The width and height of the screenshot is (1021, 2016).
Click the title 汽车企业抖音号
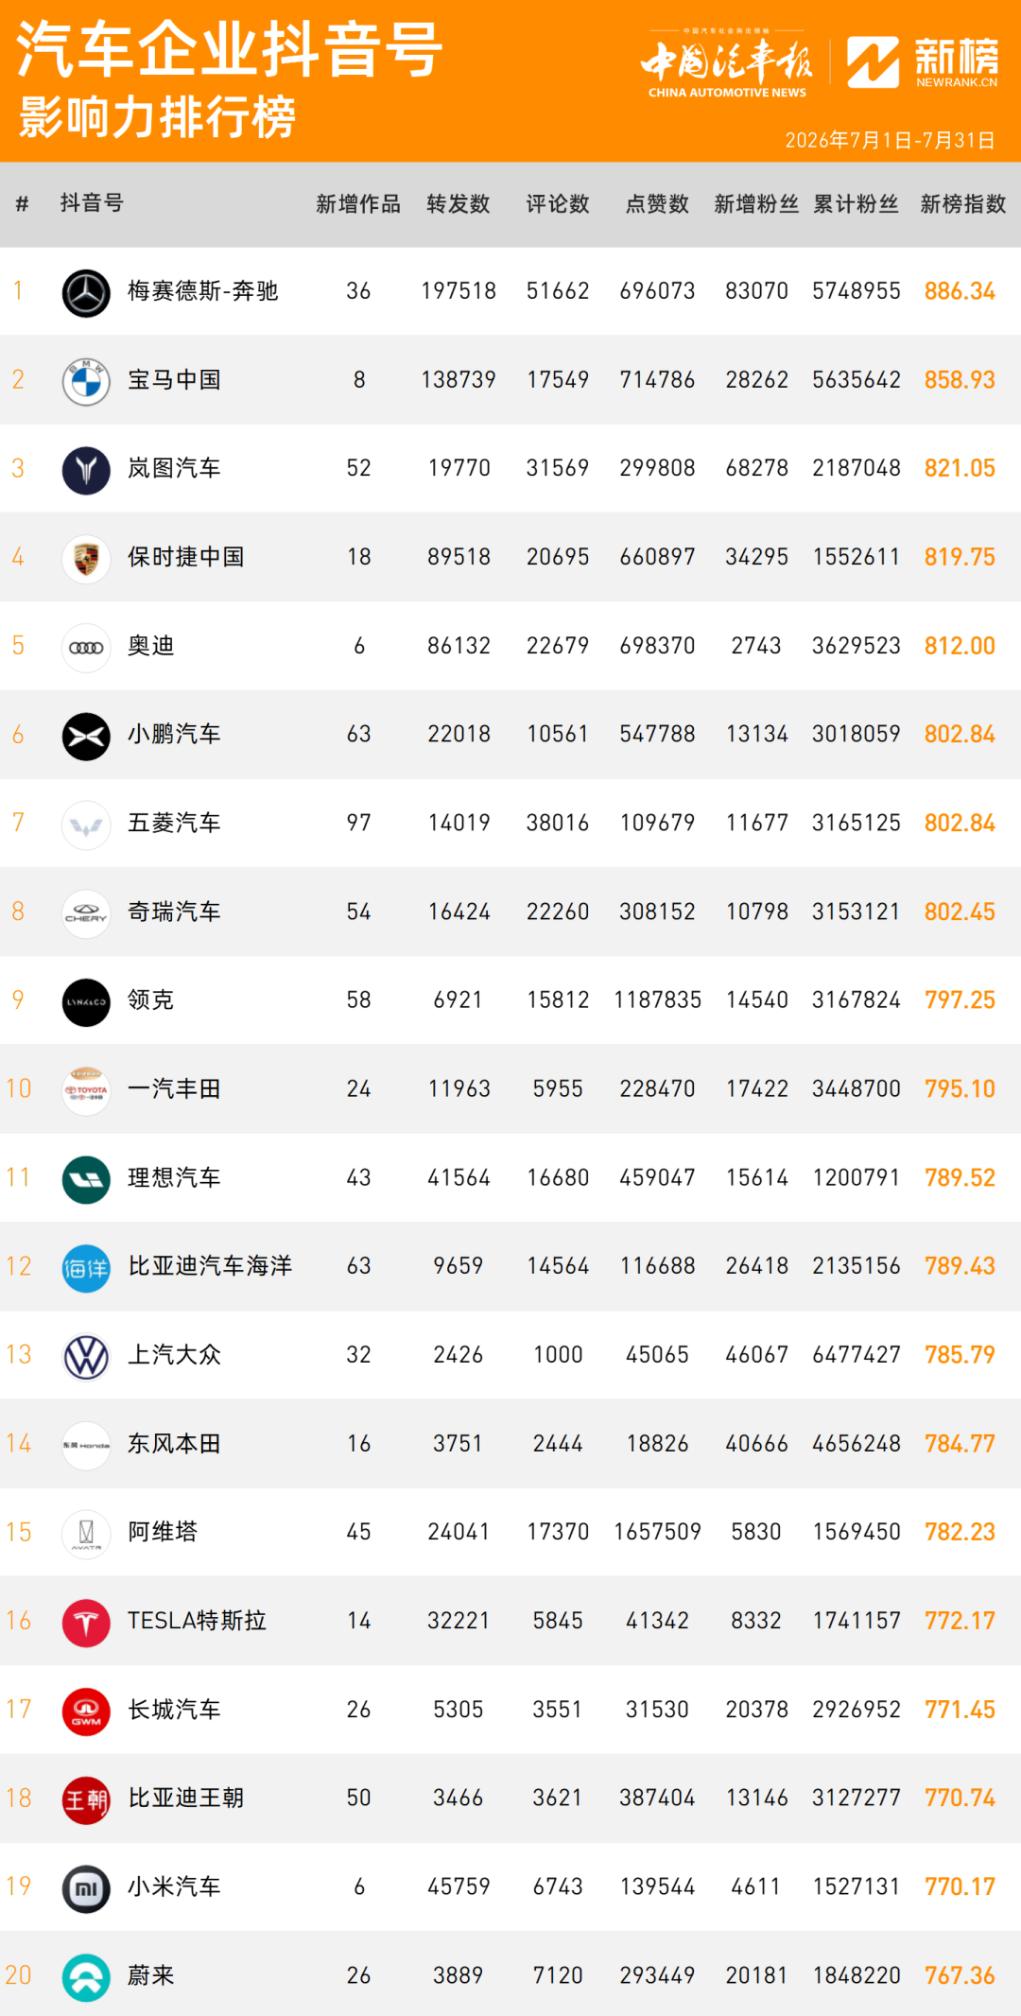tap(230, 49)
